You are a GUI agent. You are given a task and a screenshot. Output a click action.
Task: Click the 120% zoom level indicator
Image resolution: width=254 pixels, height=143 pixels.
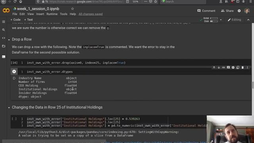tap(135, 2)
